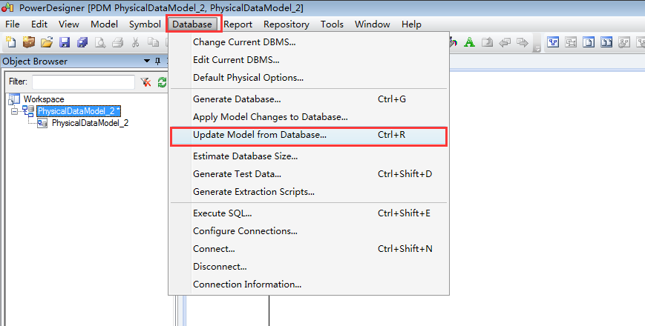Toggle the Object Browser pin icon
The image size is (645, 326).
tap(157, 61)
